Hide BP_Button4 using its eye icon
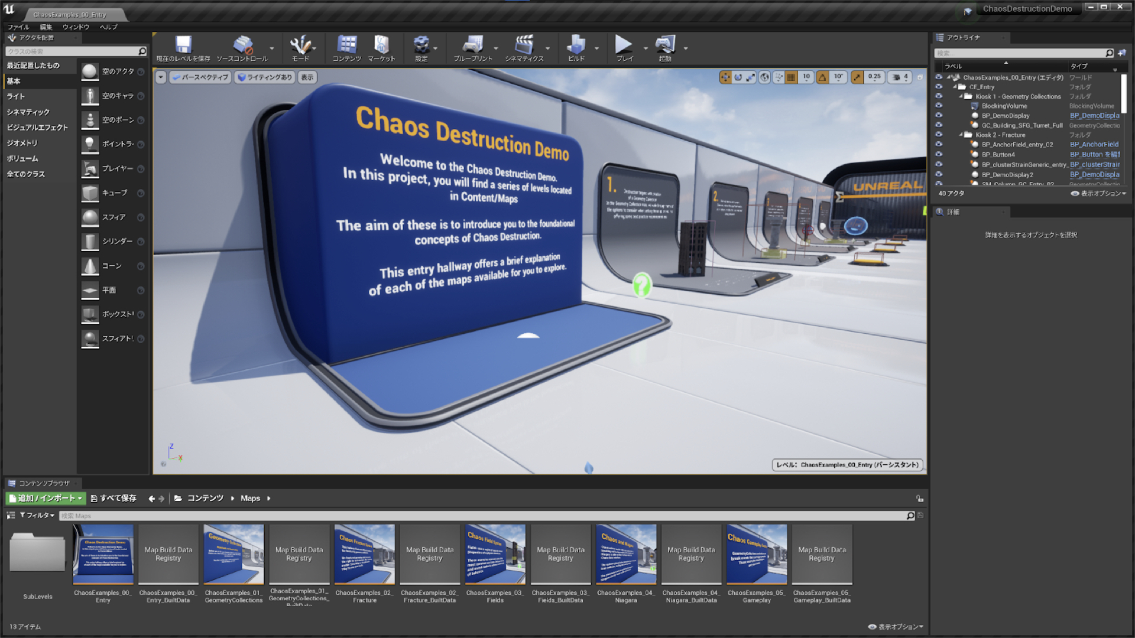The height and width of the screenshot is (638, 1135). tap(939, 154)
